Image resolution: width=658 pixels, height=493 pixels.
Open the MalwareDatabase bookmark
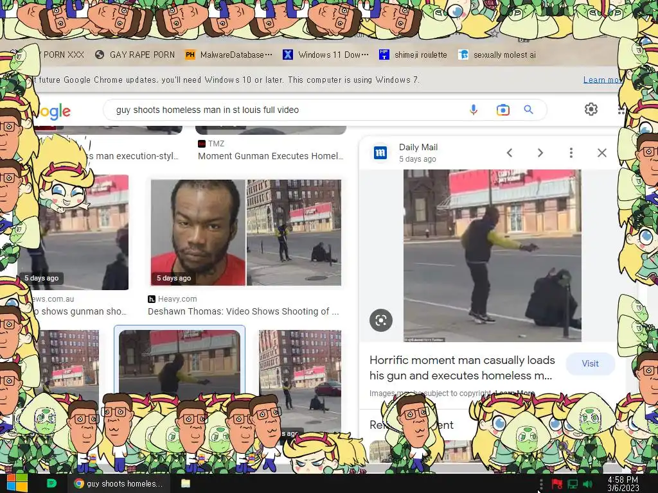coord(228,55)
